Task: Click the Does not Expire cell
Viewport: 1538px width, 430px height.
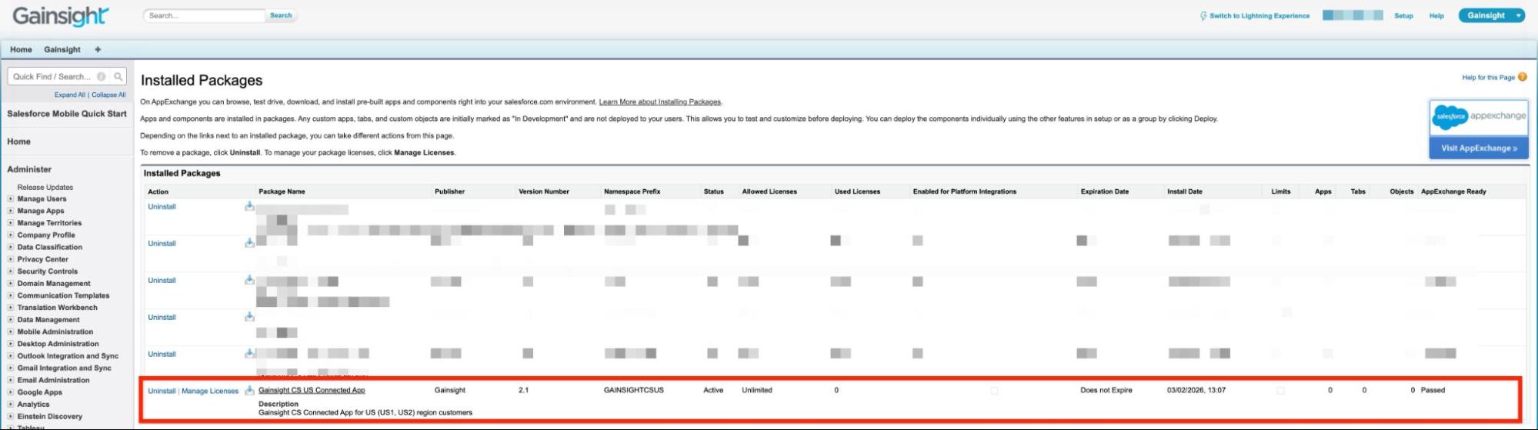Action: click(1106, 390)
